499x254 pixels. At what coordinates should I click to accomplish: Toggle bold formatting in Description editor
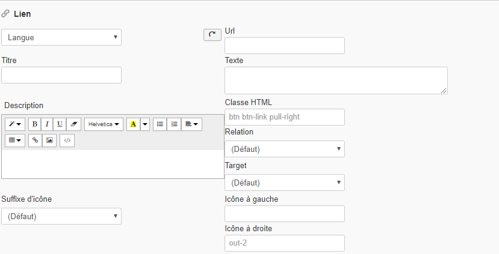point(35,124)
